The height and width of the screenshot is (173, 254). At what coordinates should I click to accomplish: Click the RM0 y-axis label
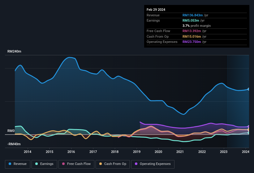point(11,131)
